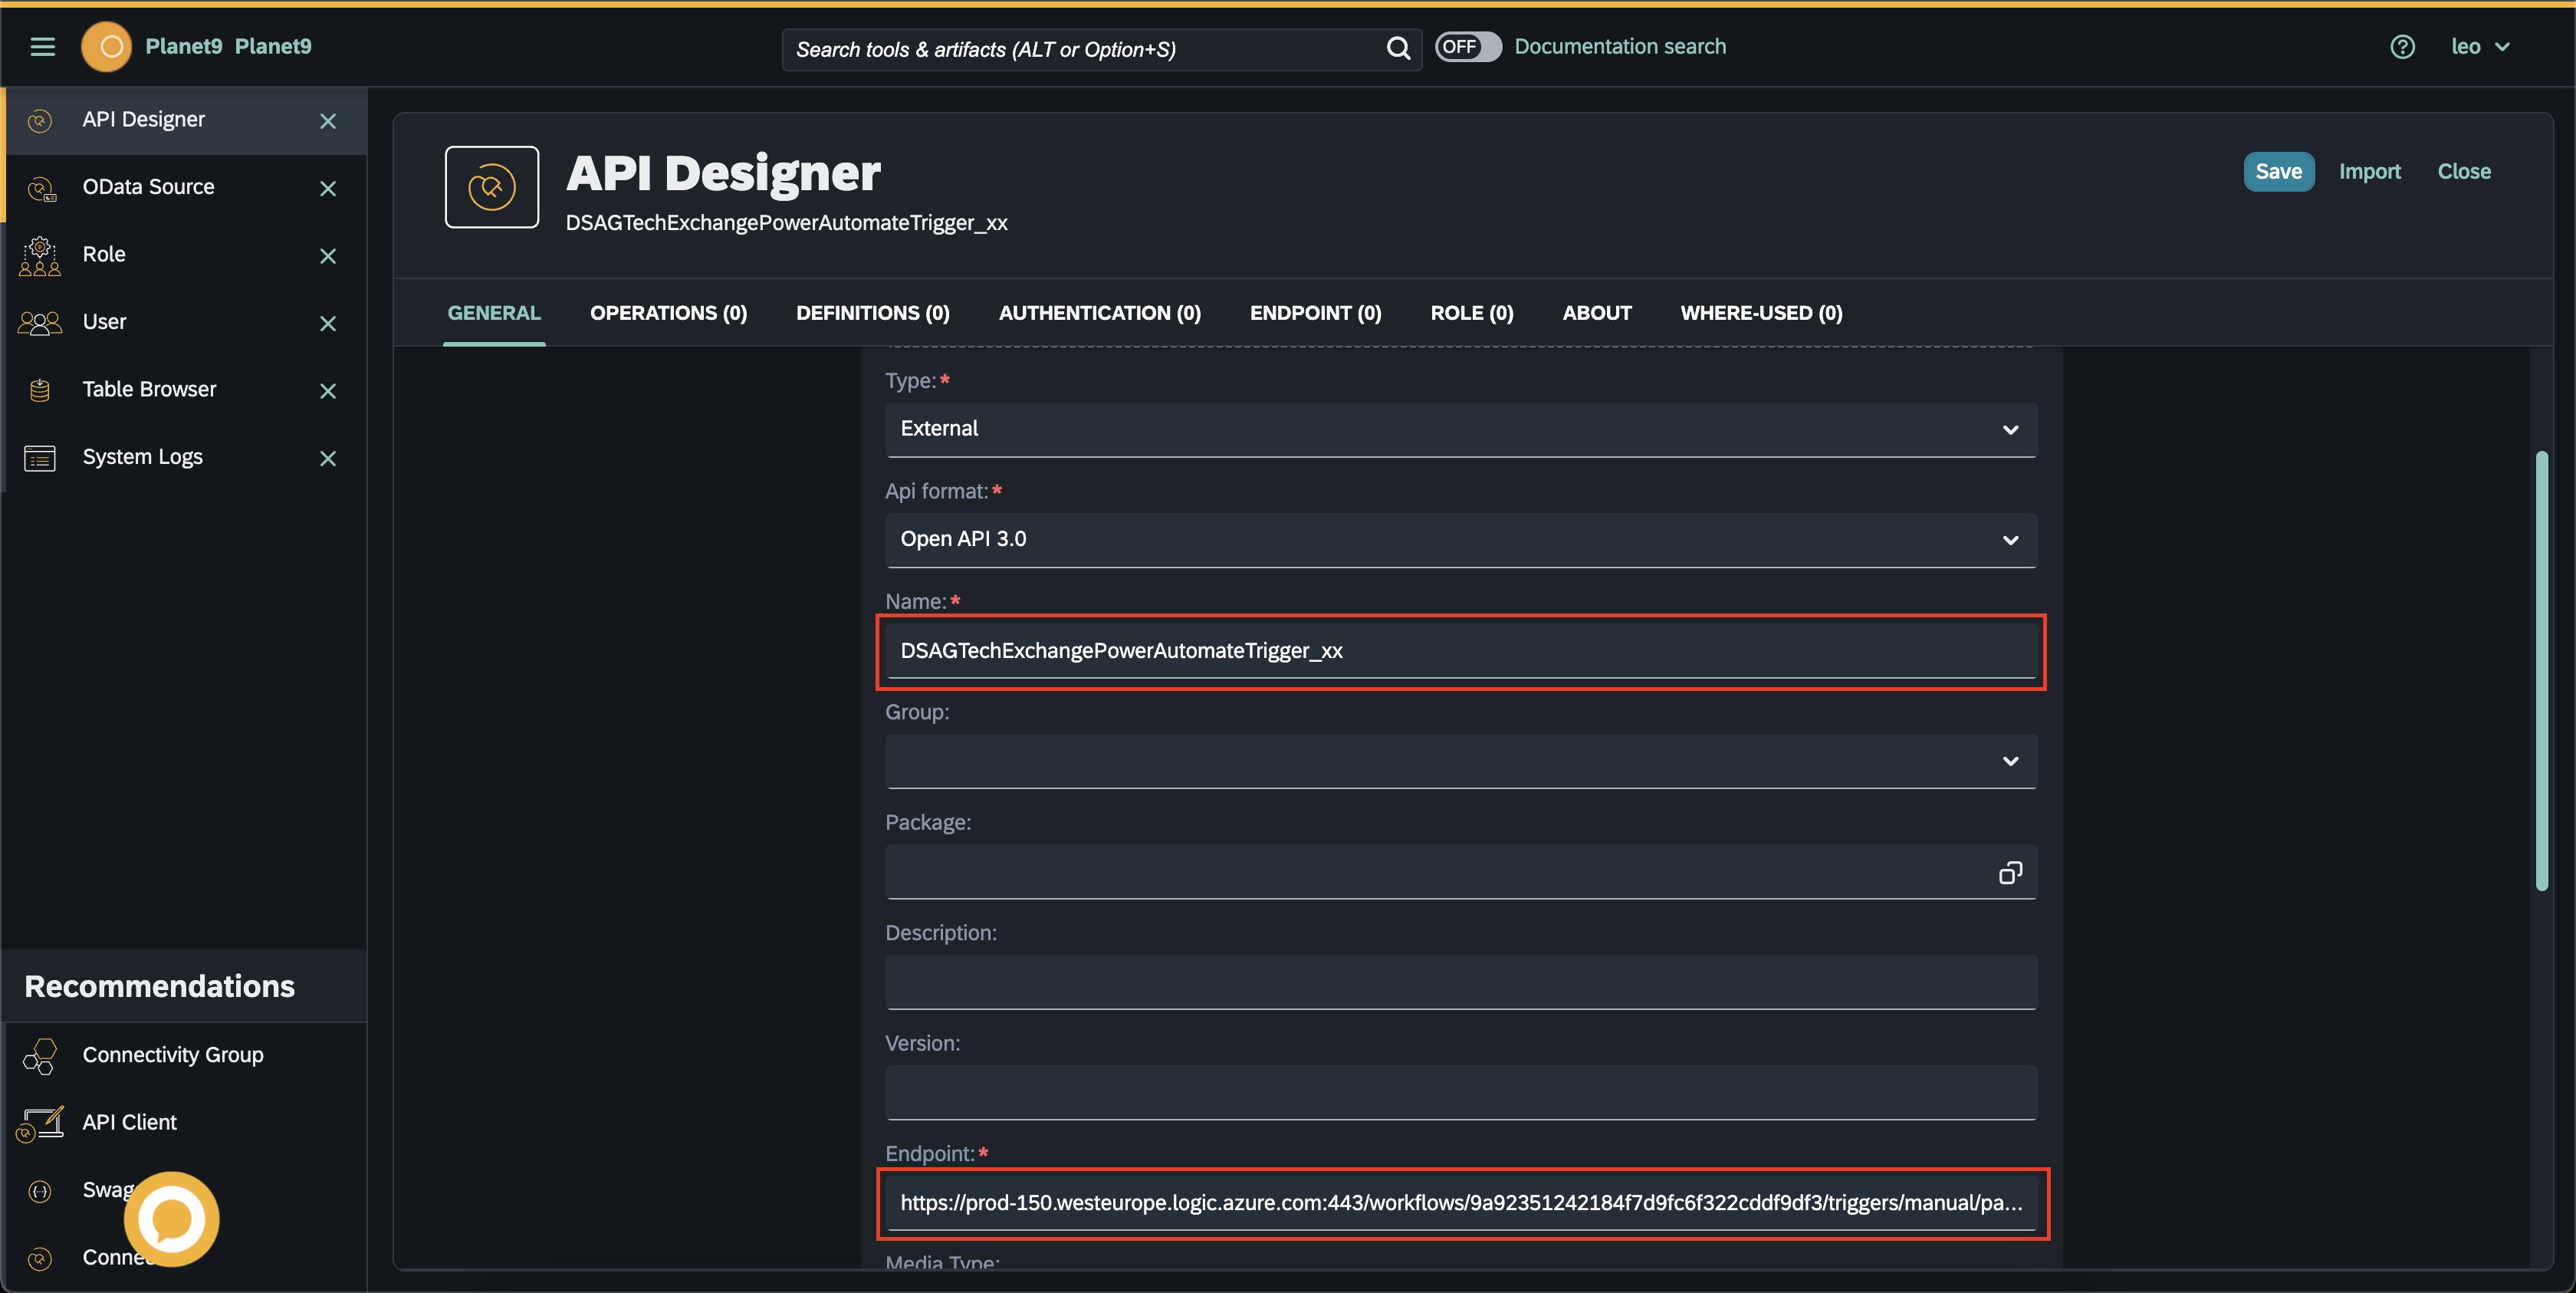Switch to the AUTHENTICATION (0) tab

[1099, 313]
